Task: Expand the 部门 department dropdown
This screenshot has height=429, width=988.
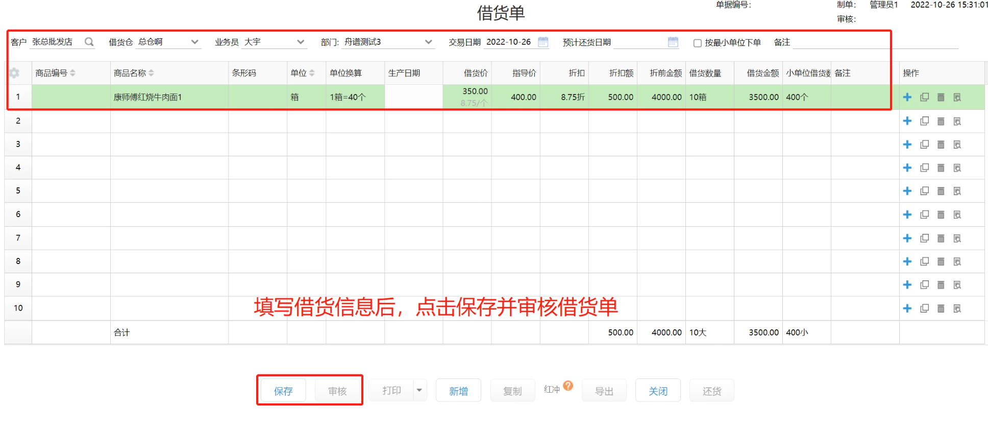Action: click(428, 42)
